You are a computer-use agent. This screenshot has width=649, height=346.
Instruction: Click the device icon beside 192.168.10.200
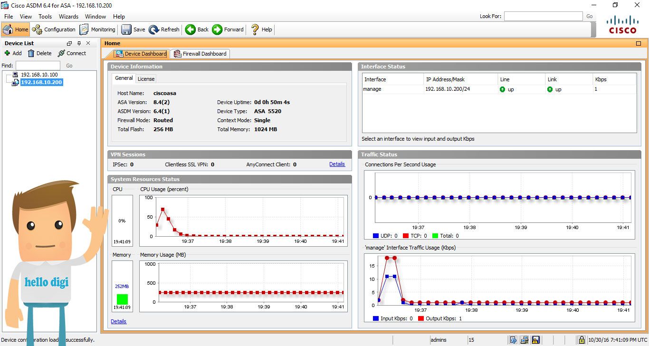pyautogui.click(x=15, y=82)
